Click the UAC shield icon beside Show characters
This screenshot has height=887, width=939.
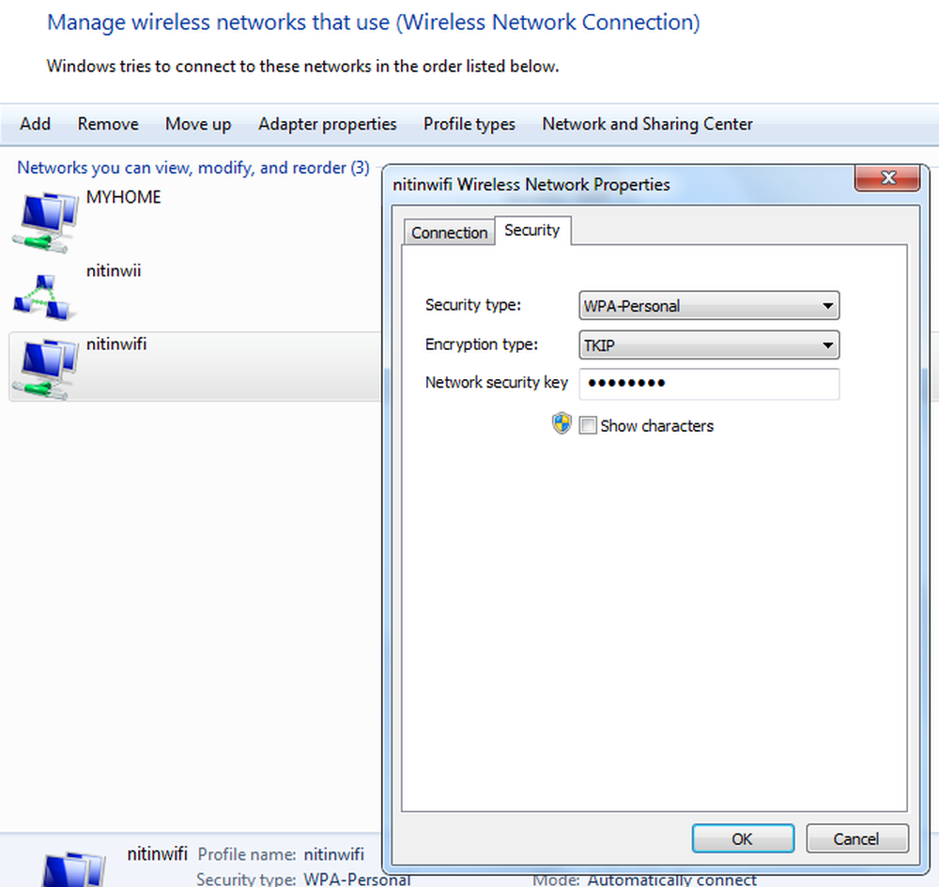pos(562,423)
